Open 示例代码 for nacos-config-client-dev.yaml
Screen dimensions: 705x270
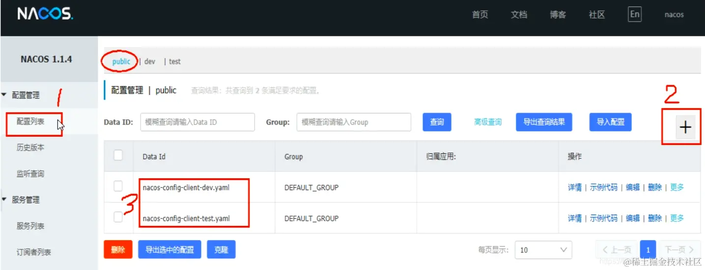click(604, 187)
